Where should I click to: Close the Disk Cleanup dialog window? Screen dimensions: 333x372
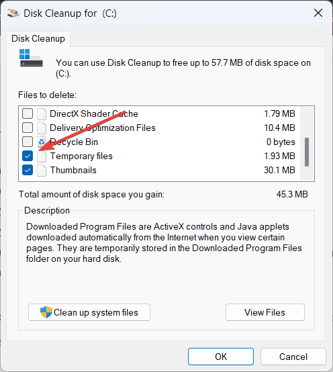pyautogui.click(x=318, y=13)
